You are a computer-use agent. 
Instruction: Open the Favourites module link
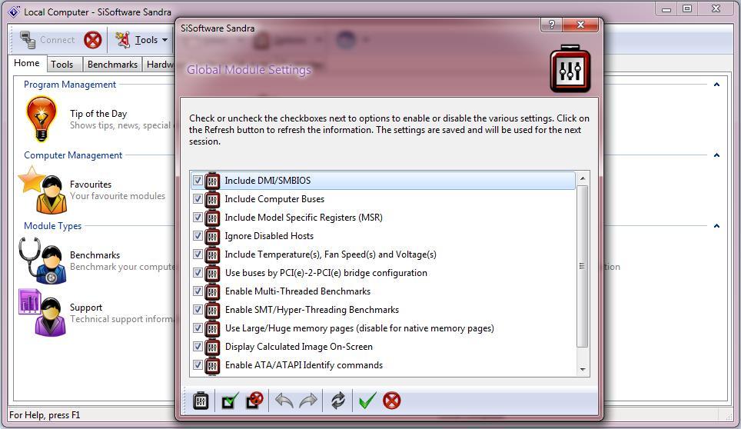(x=91, y=185)
